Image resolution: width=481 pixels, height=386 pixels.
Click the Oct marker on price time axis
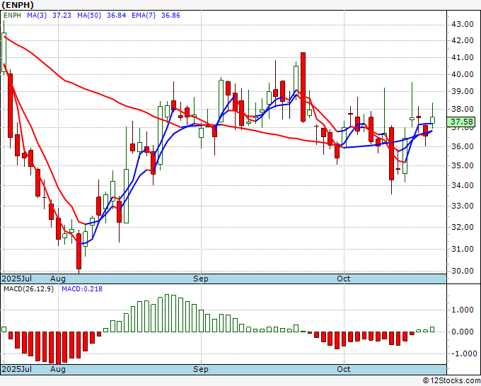[x=344, y=279]
